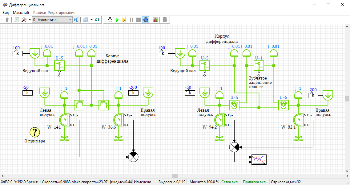Click the yellow step-forward simulation icon
Viewport: 350px width, 185px height.
click(x=124, y=20)
